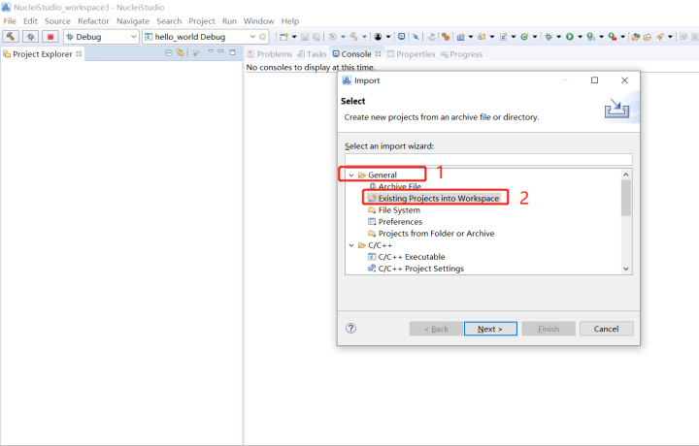Click the help question mark icon
The width and height of the screenshot is (699, 446).
click(x=350, y=329)
